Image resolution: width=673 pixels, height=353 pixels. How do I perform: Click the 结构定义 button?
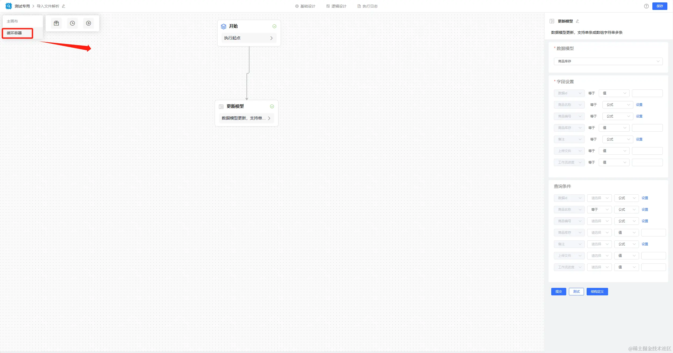coord(597,292)
